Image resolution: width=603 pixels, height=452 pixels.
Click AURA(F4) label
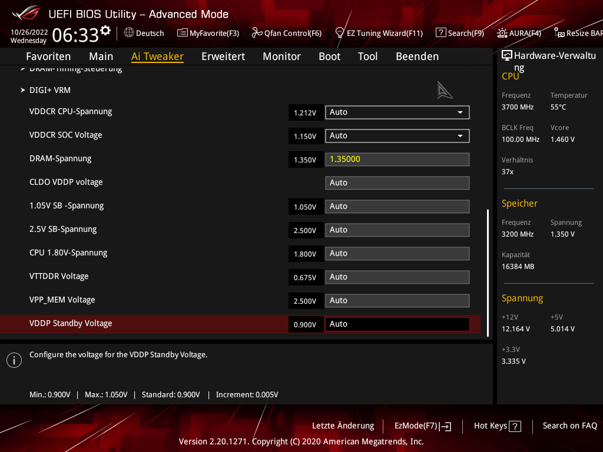click(x=525, y=34)
